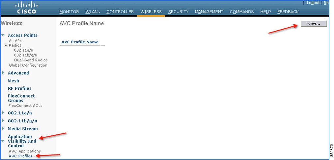Open the bold 802.11a/n section link
This screenshot has height=160, width=334.
click(x=20, y=113)
